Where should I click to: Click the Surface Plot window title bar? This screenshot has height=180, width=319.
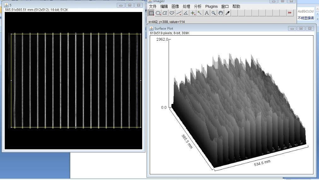coord(221,28)
